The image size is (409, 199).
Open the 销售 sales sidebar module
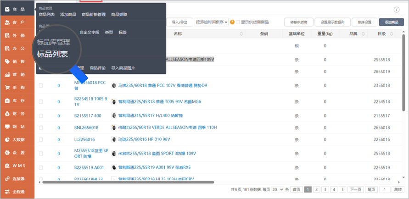(x=17, y=61)
